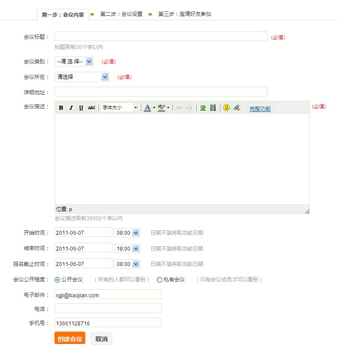337x347 pixels.
Task: Insert media via film strip icon
Action: coord(213,108)
